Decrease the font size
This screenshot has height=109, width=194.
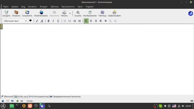tap(37, 21)
